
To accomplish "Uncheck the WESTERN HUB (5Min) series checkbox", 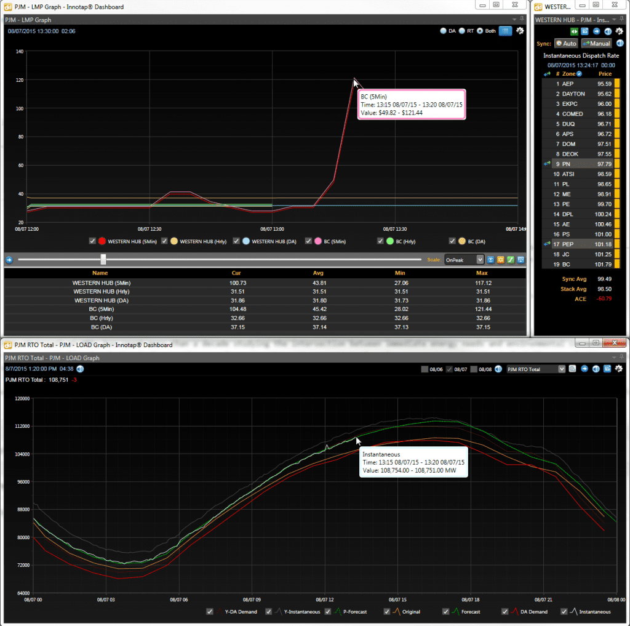I will [x=92, y=241].
